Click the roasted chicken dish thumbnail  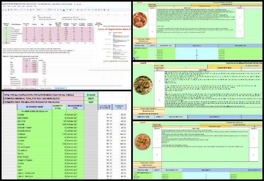140,20
